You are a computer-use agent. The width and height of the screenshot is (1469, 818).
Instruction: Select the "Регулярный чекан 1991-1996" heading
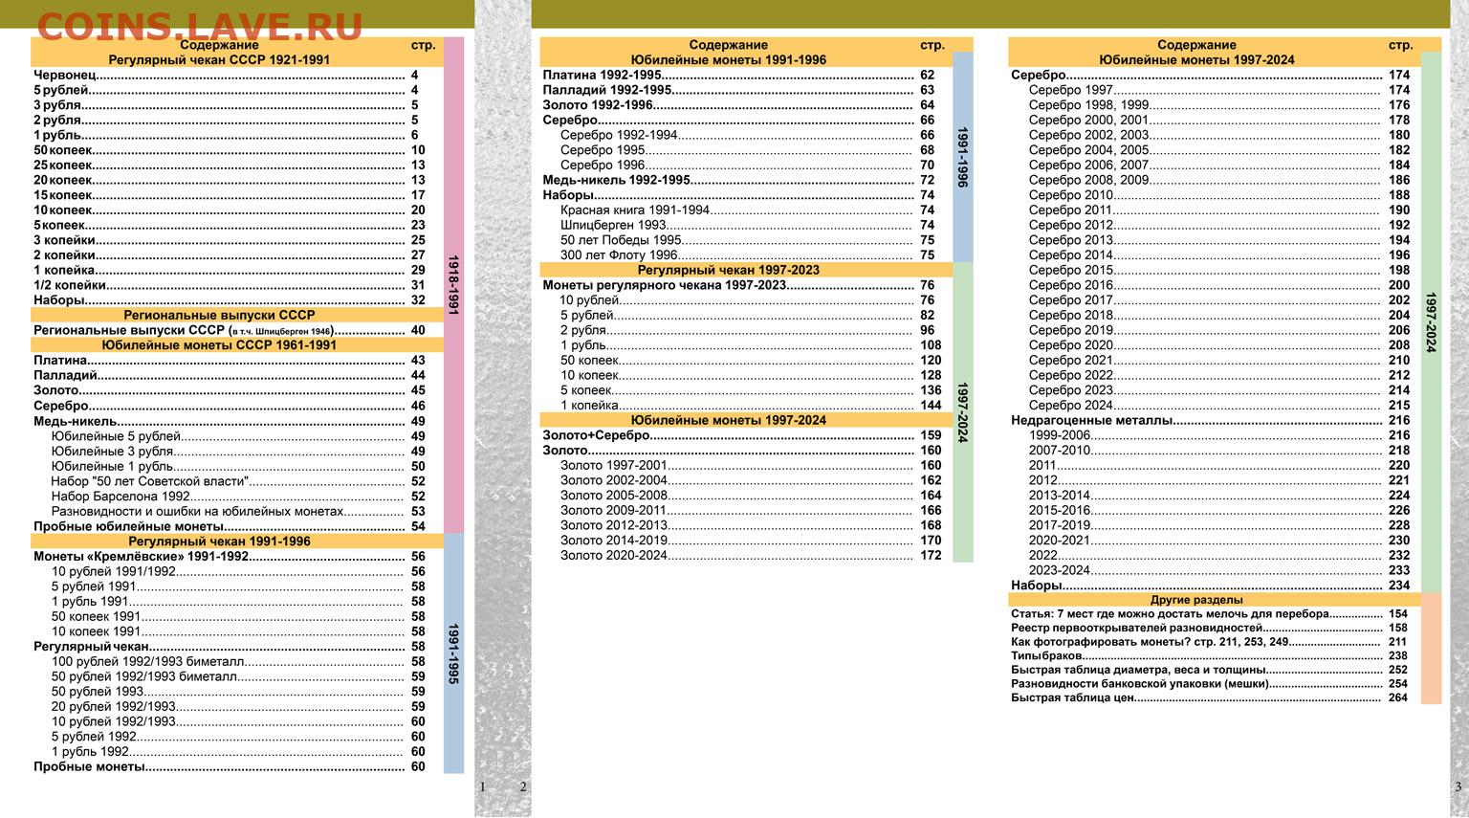219,542
